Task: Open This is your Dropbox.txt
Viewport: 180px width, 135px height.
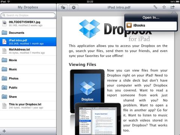Action: pyautogui.click(x=28, y=106)
